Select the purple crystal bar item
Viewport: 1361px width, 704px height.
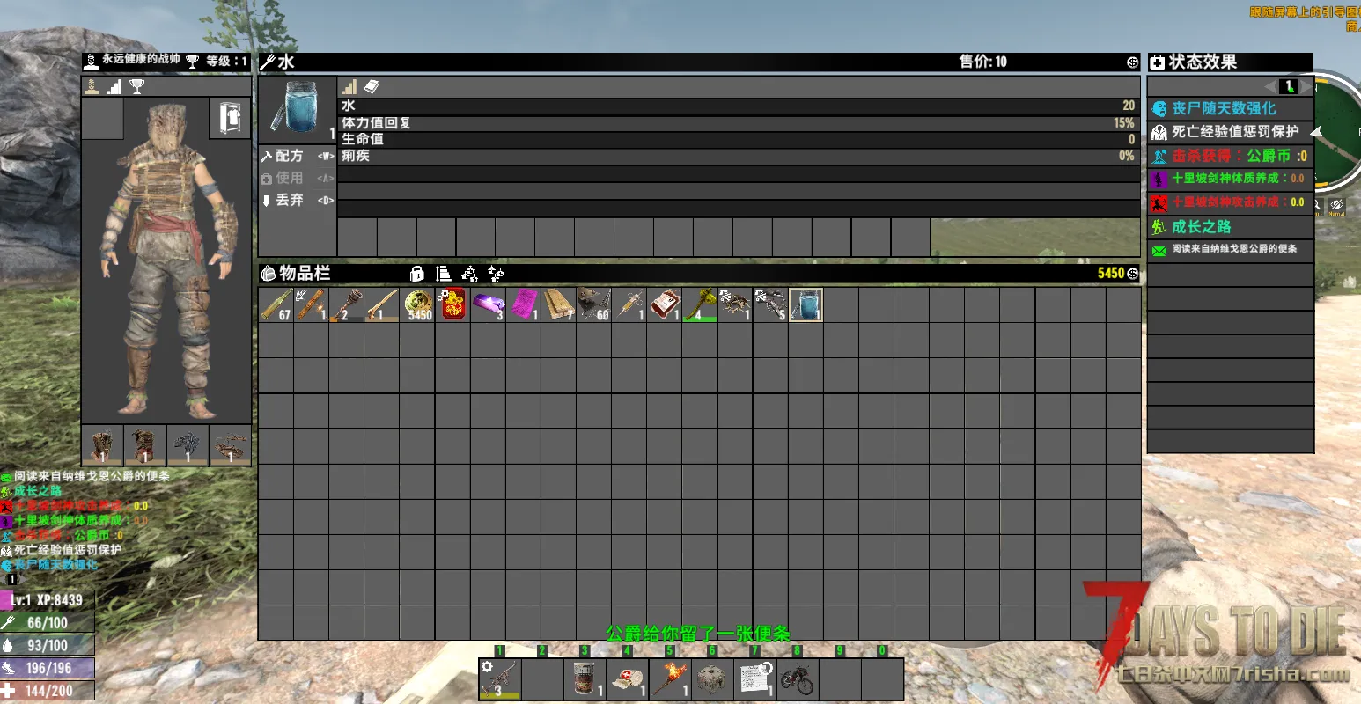[488, 305]
